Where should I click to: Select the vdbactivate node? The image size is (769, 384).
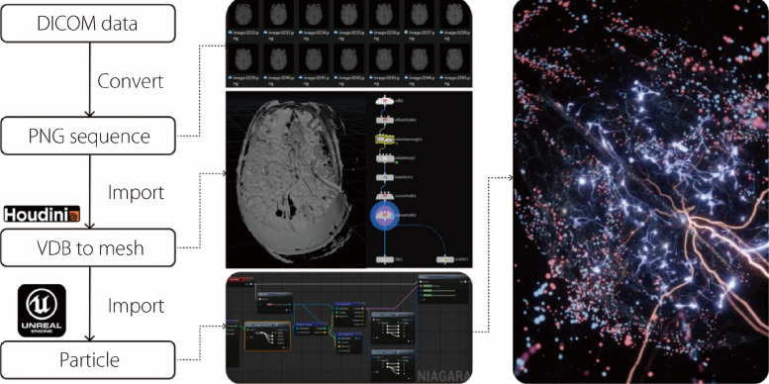tap(385, 120)
